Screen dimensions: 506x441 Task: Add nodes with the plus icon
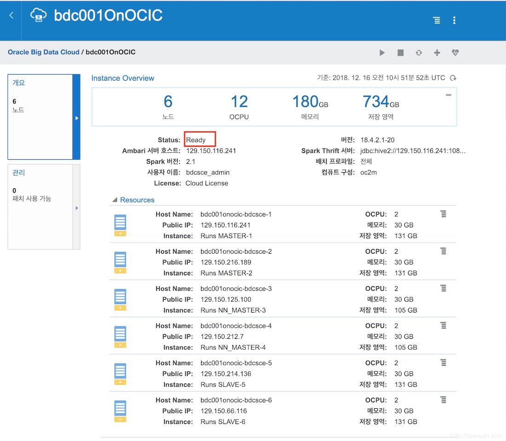click(x=437, y=52)
